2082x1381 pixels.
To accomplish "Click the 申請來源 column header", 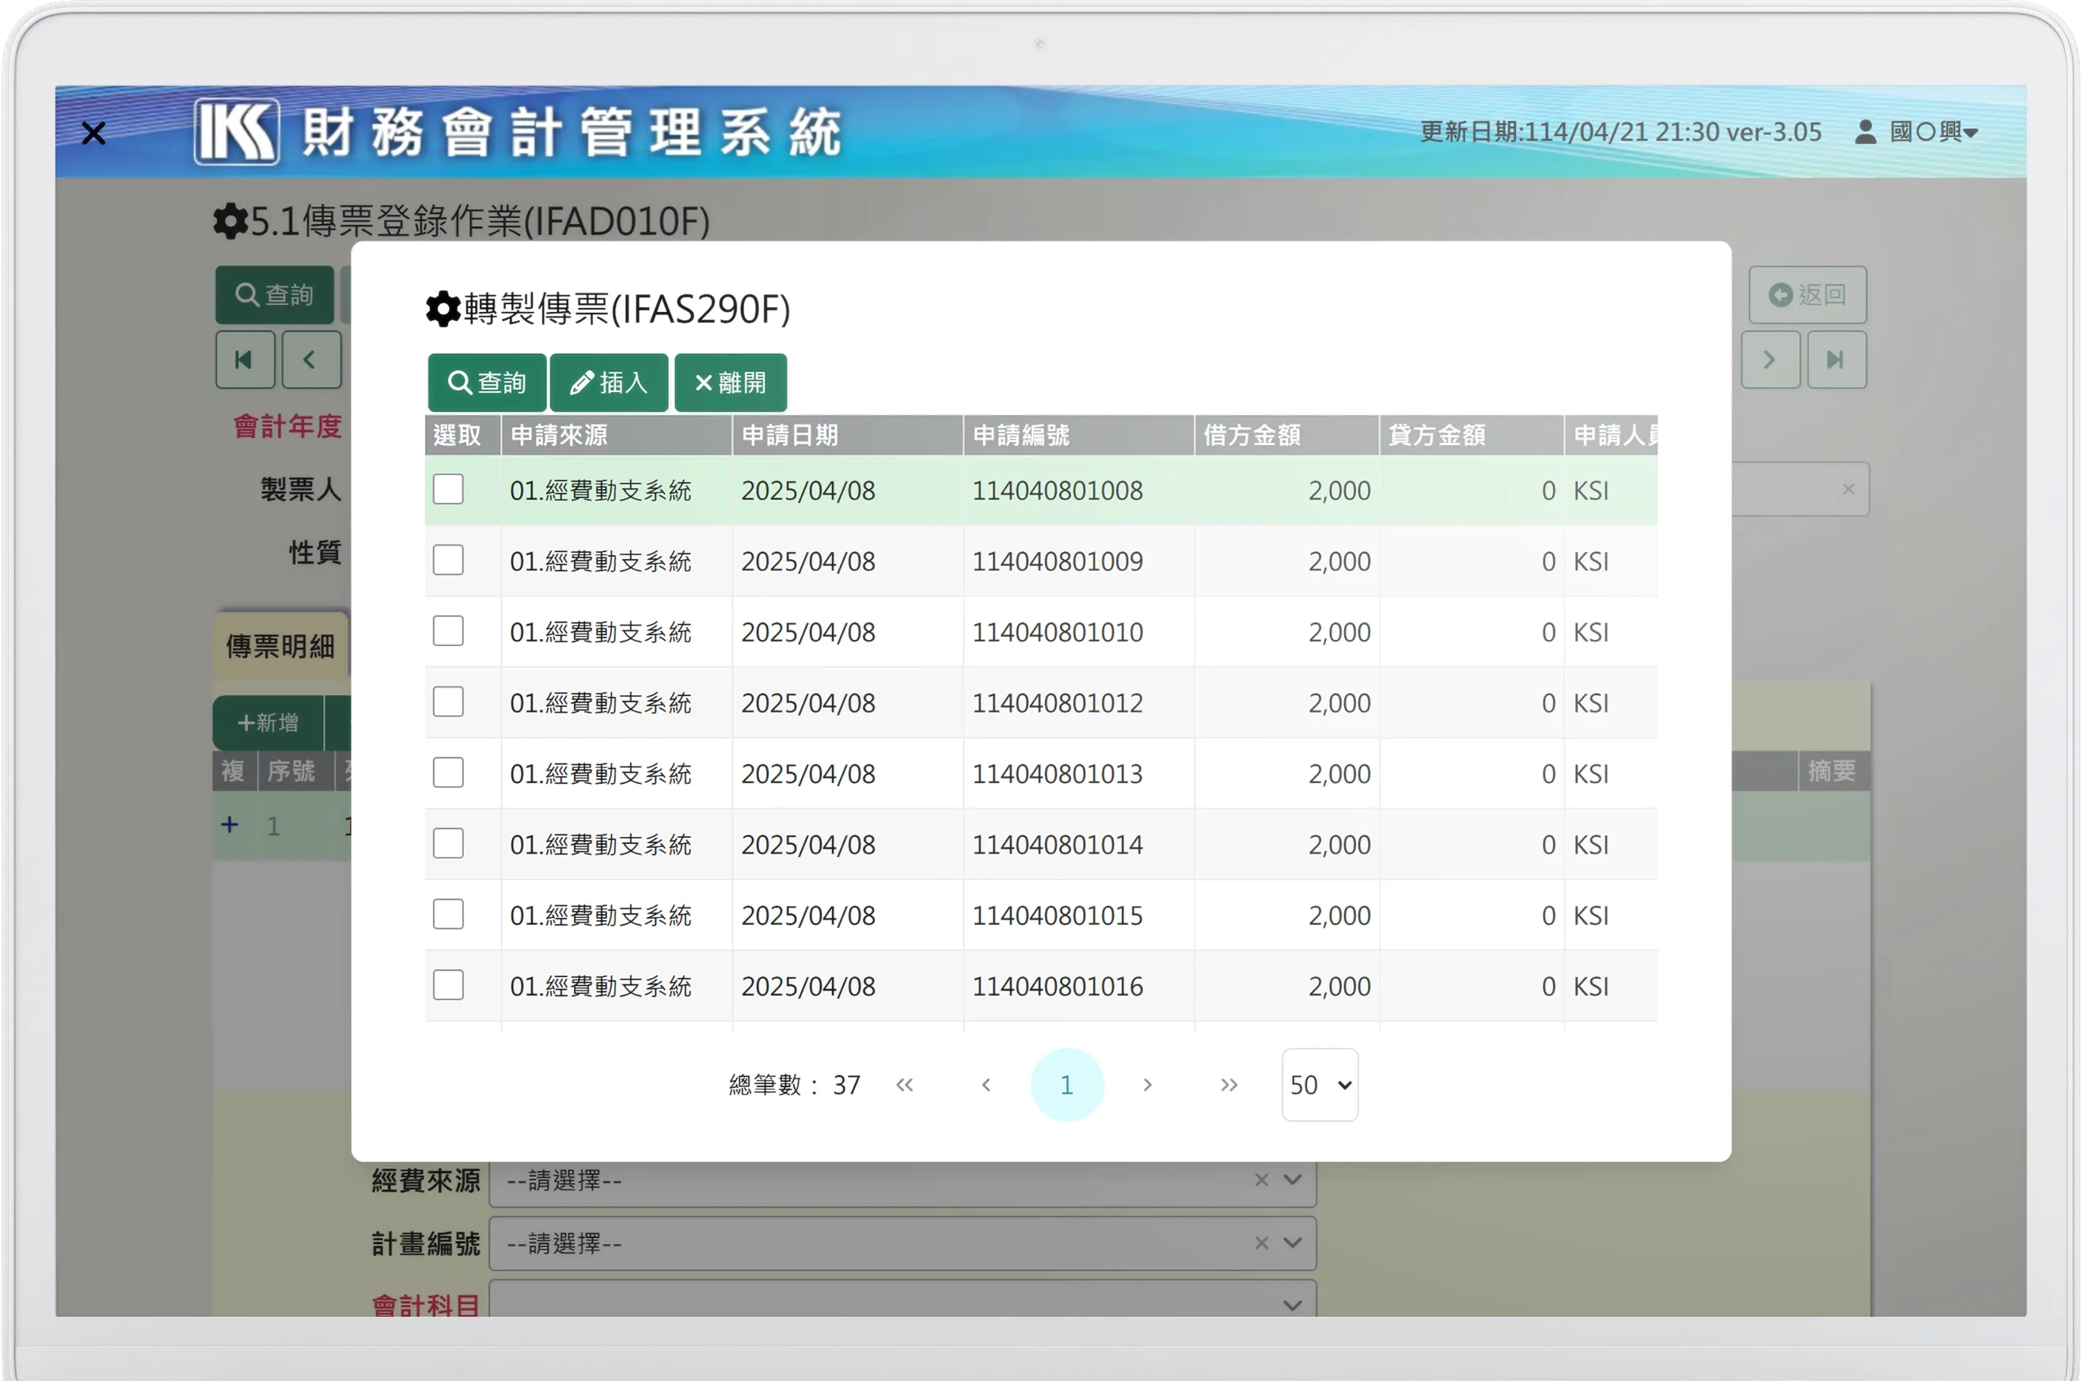I will [617, 435].
